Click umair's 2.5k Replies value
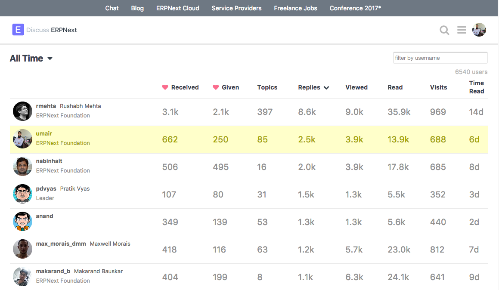This screenshot has width=499, height=290. click(307, 139)
